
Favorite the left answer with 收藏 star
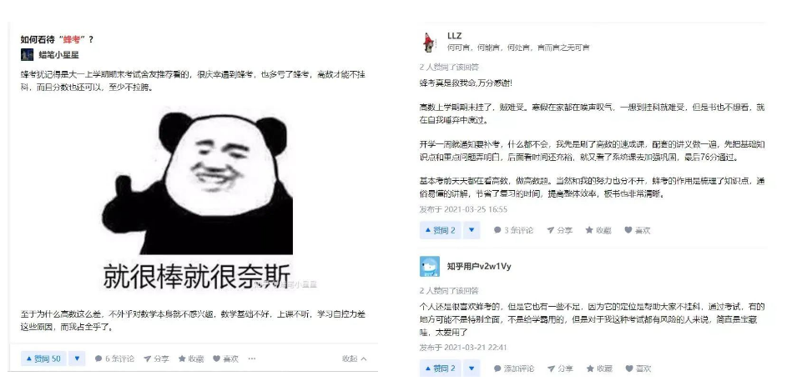[x=191, y=358]
